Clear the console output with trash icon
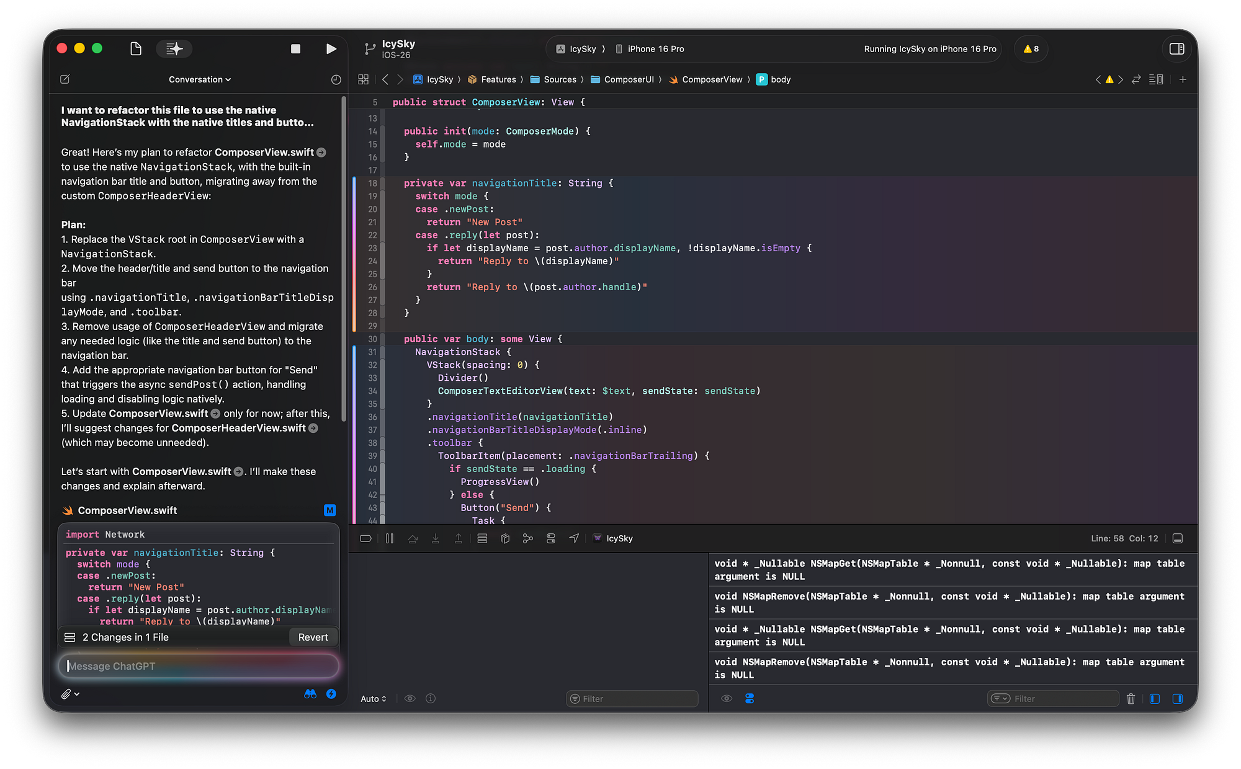 click(1131, 698)
